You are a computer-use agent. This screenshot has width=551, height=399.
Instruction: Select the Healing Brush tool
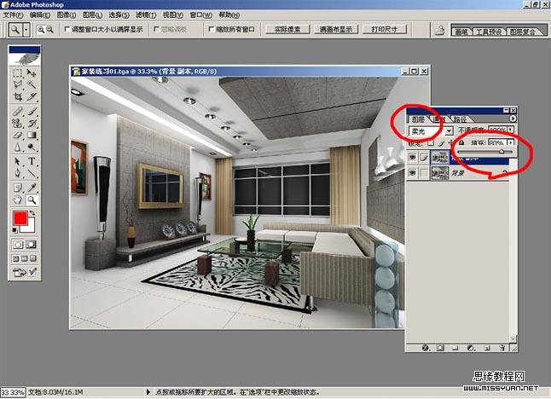pos(17,112)
